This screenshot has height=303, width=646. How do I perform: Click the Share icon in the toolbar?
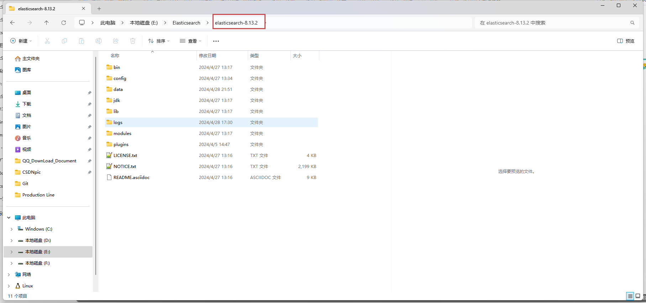click(116, 41)
